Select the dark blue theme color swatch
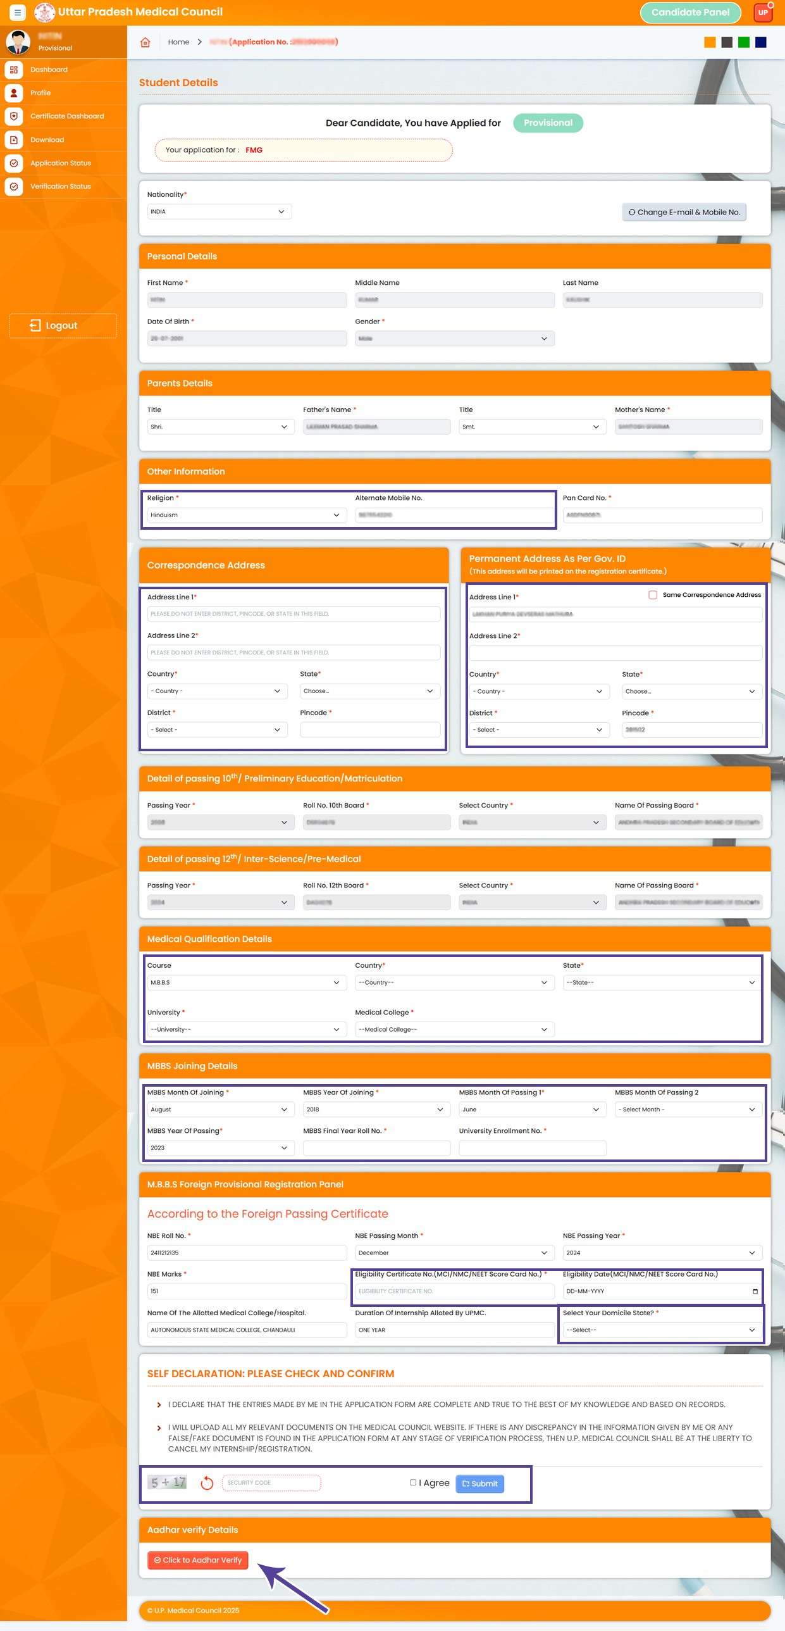The width and height of the screenshot is (785, 1631). pos(761,42)
